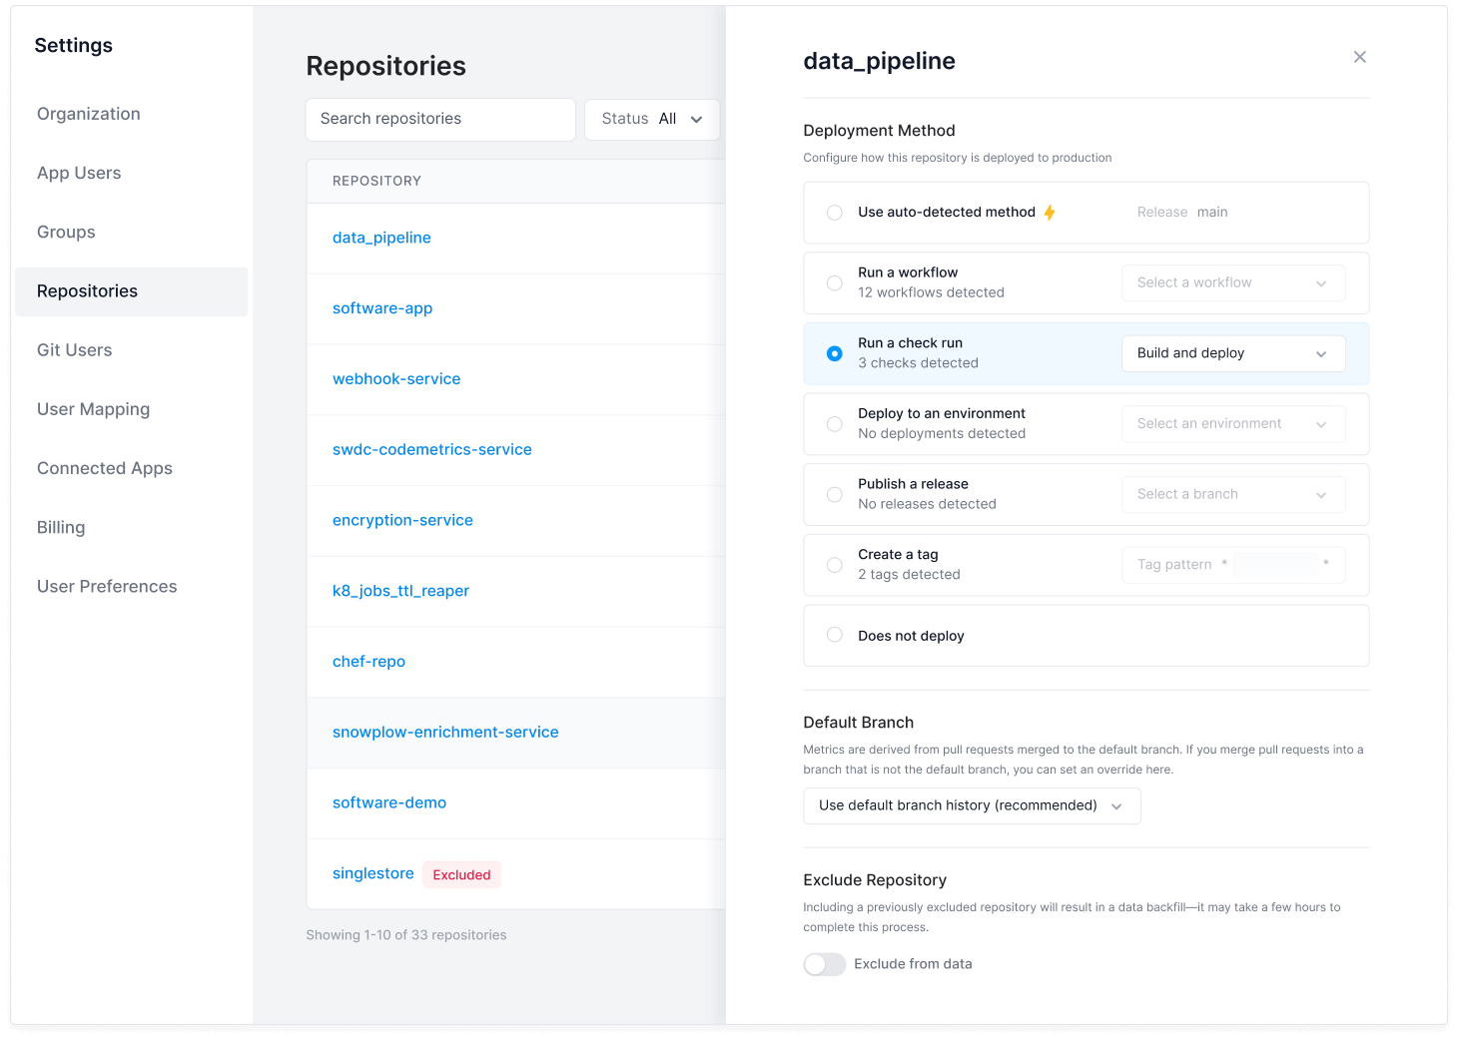Toggle the 'Exclude from data' switch
The image size is (1459, 1041).
coord(824,964)
